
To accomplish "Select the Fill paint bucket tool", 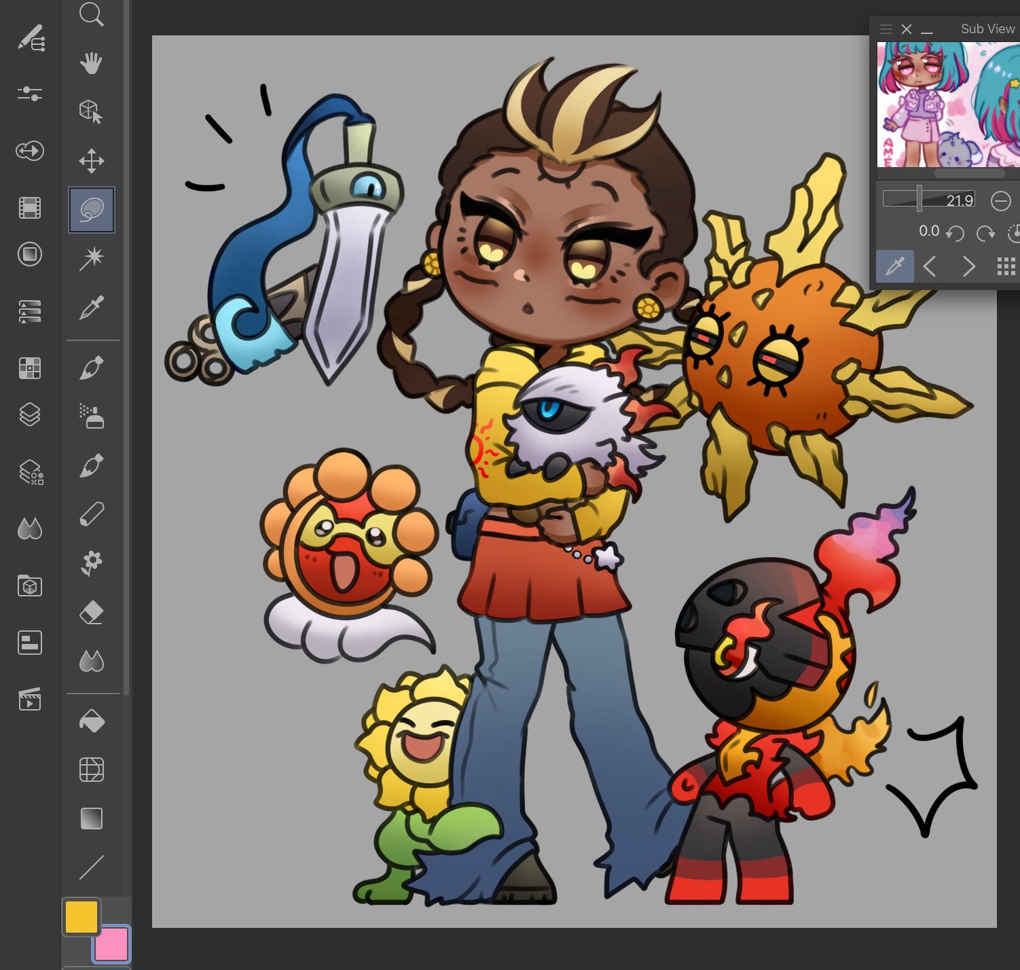I will (x=92, y=721).
